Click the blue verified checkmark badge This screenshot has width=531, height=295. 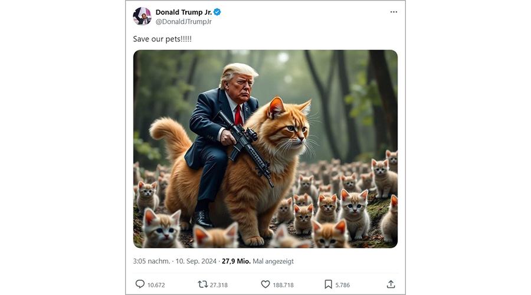217,12
